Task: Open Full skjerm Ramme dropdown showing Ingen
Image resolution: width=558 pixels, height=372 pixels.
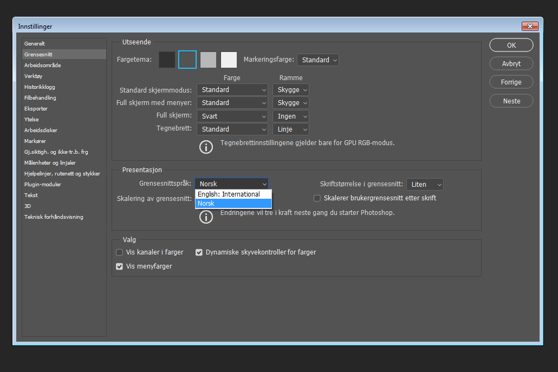Action: [291, 116]
